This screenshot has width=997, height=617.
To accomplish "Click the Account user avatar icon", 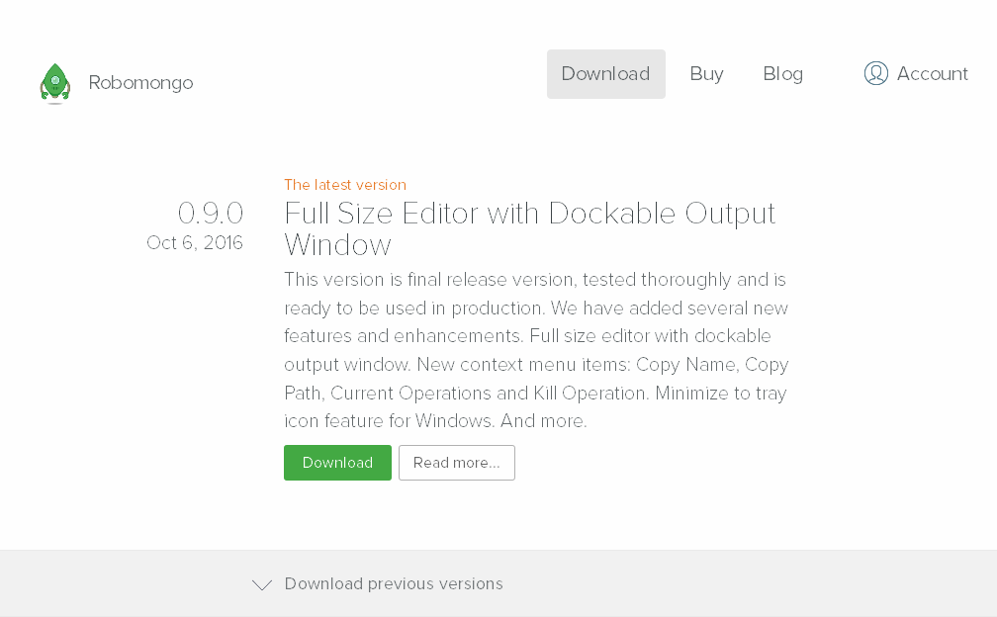I will pyautogui.click(x=875, y=73).
